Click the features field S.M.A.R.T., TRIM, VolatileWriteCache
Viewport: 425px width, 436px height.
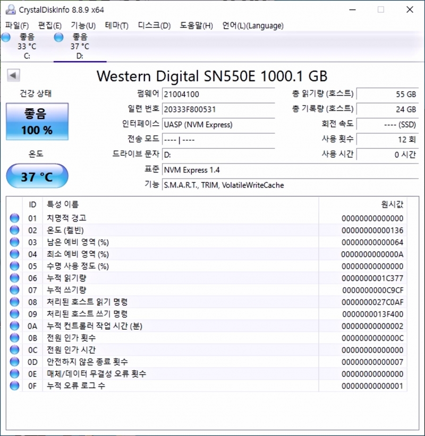pos(290,185)
